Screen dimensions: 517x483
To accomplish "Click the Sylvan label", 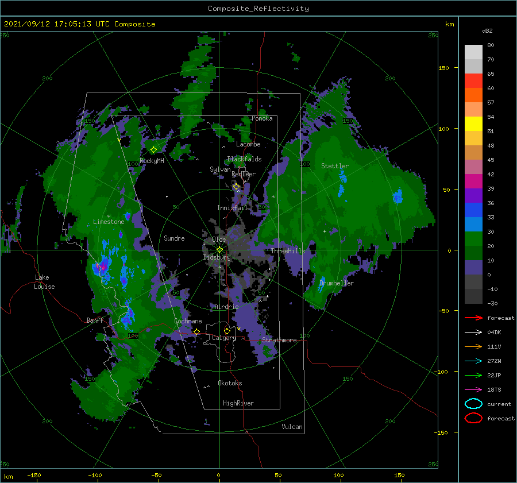I will 220,169.
